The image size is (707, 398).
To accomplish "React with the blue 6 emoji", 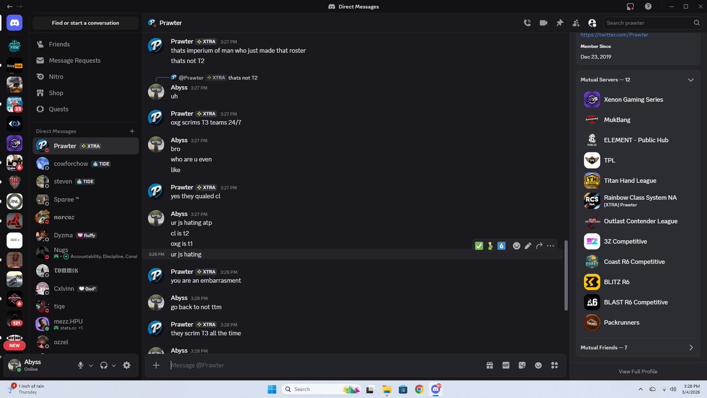I will (x=501, y=246).
